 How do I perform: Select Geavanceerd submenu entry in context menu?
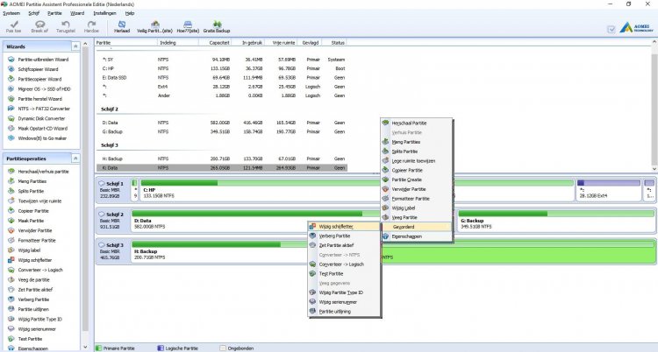[417, 227]
